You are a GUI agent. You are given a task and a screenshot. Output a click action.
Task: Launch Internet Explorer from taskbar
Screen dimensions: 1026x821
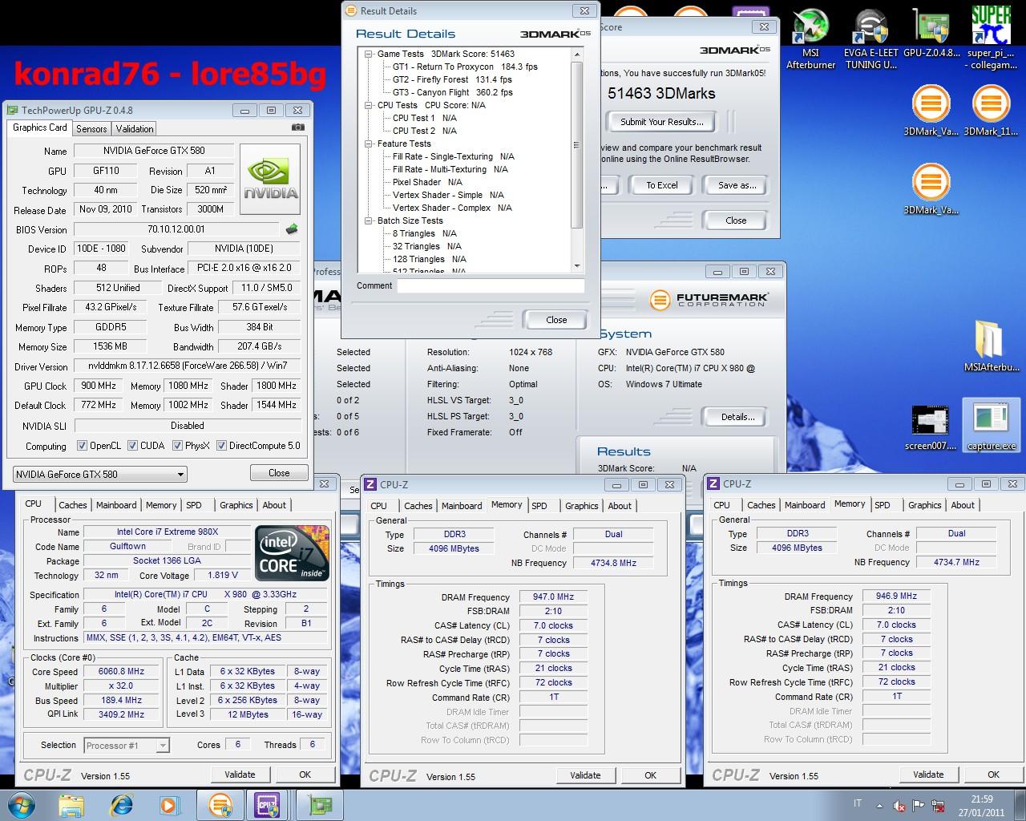tap(122, 805)
